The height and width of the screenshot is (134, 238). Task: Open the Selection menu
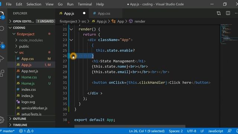[x=34, y=4]
